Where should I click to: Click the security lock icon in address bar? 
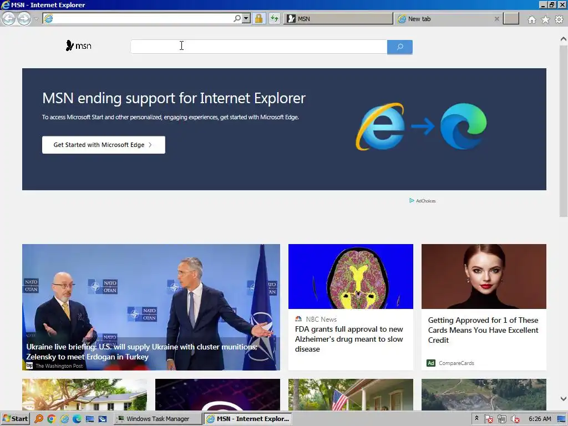click(258, 18)
